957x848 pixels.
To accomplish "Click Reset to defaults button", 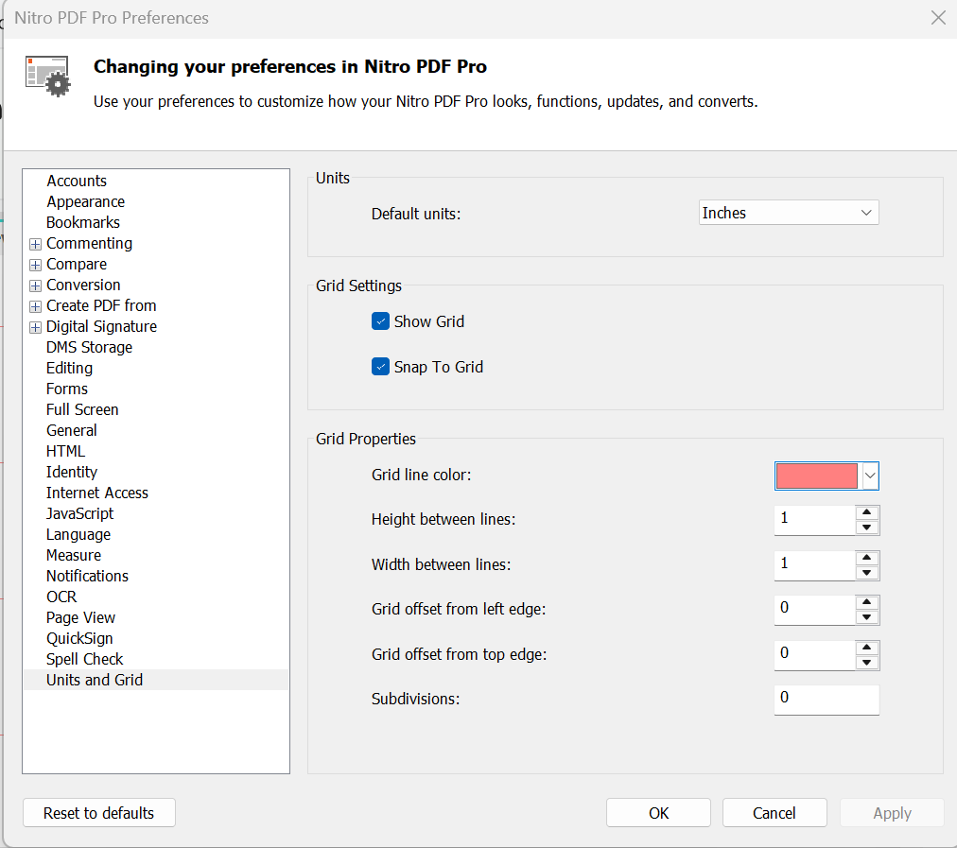I will pos(99,813).
